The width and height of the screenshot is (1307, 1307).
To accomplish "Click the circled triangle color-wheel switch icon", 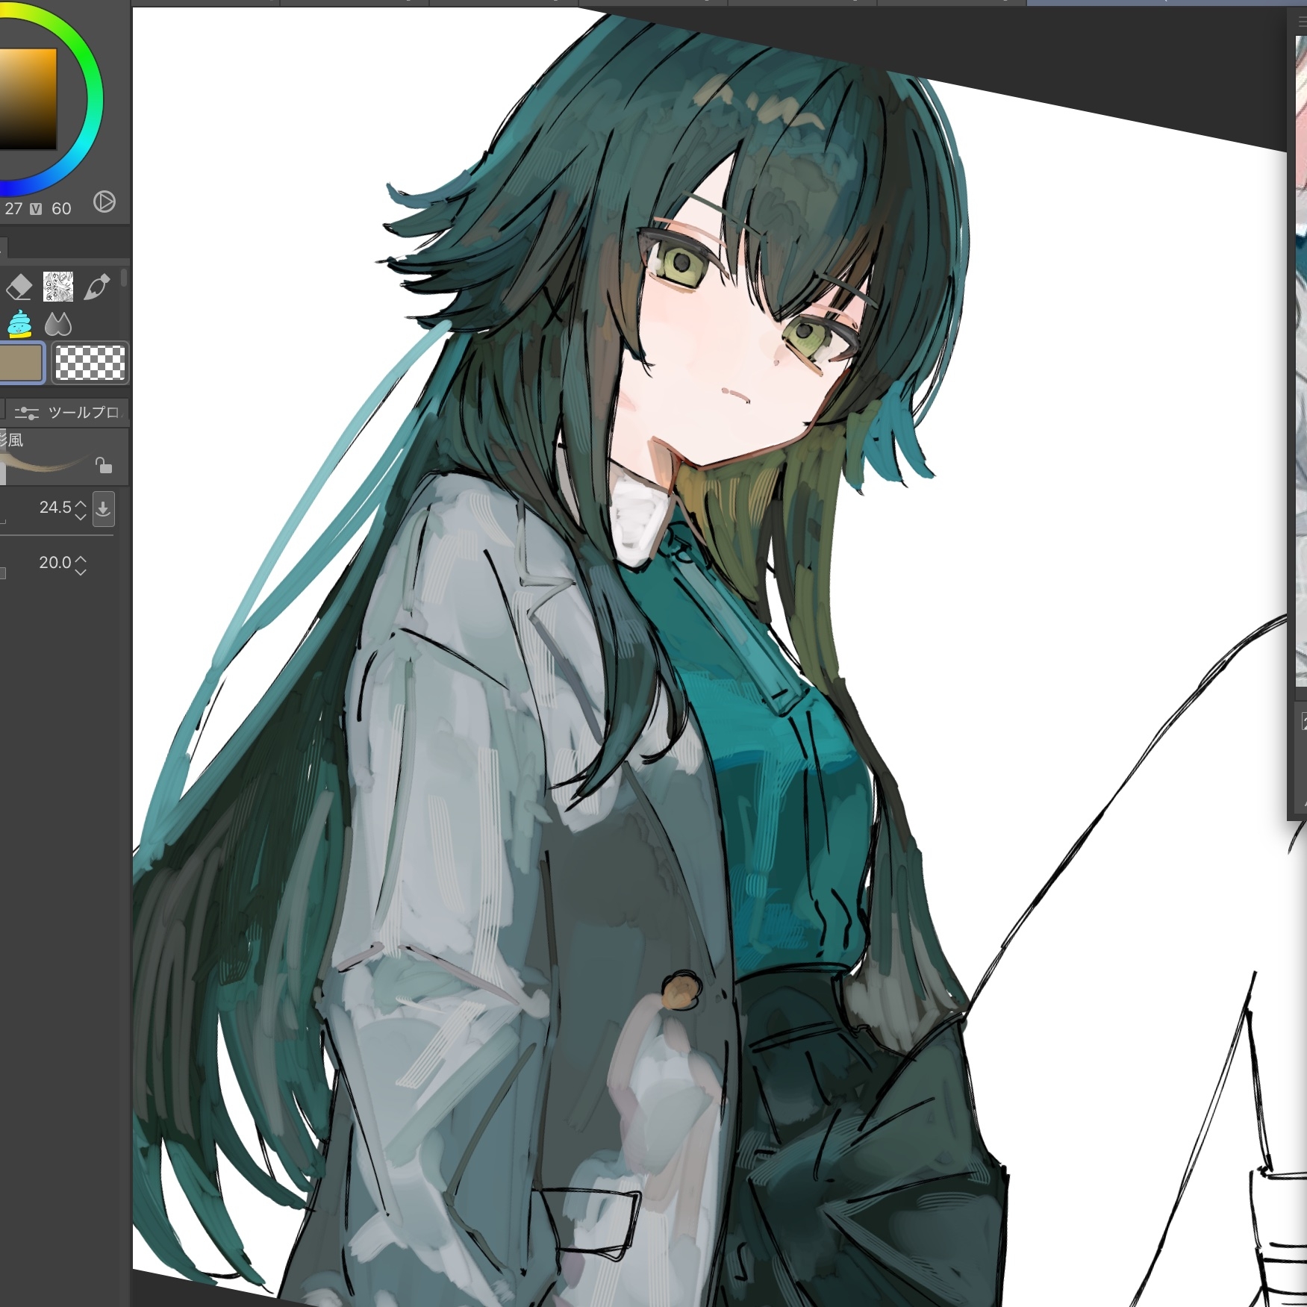I will coord(105,202).
